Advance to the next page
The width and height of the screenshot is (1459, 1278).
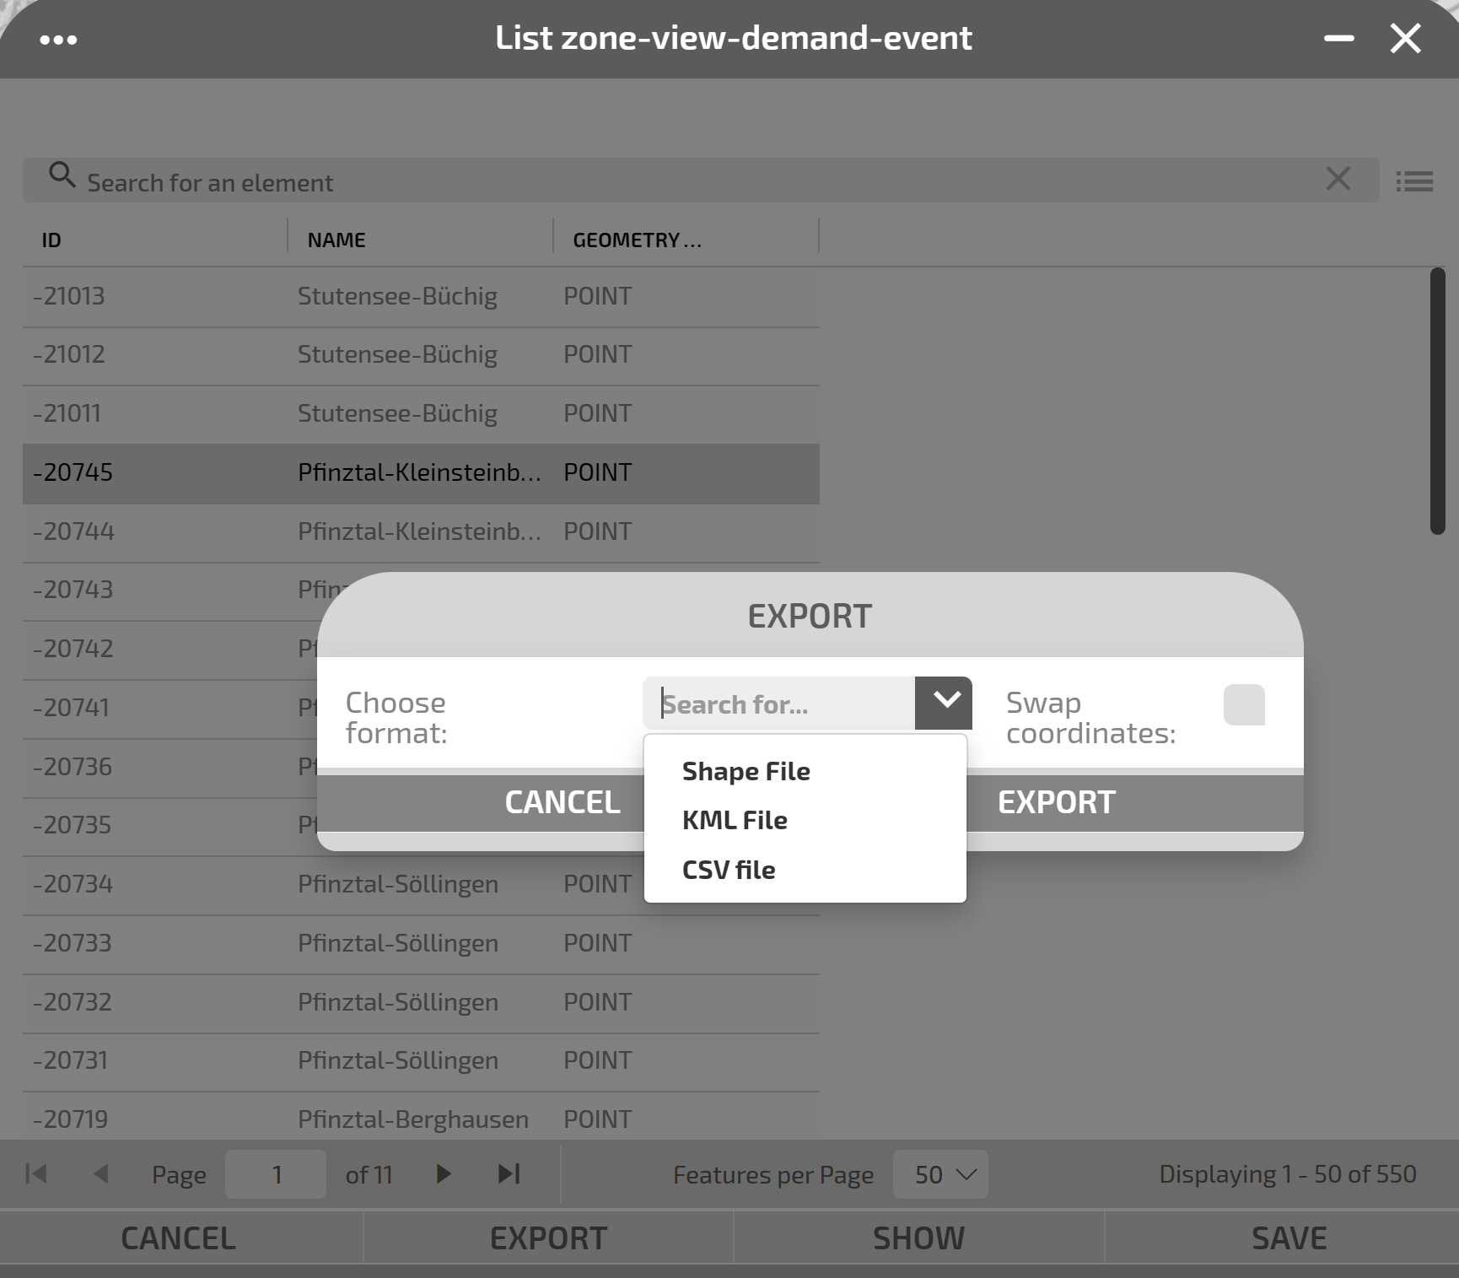(x=443, y=1173)
